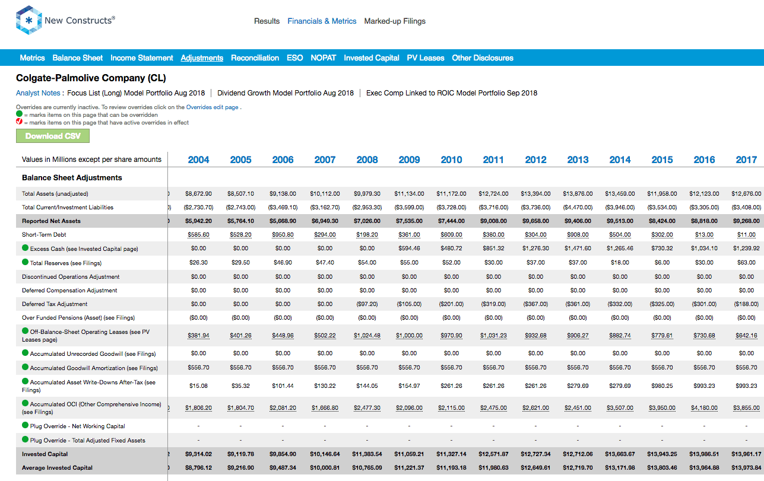This screenshot has height=481, width=764.
Task: Click the New Constructs hexagon logo
Action: 28,21
